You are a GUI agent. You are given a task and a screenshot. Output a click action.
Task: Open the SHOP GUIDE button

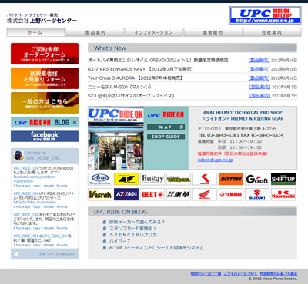click(166, 137)
